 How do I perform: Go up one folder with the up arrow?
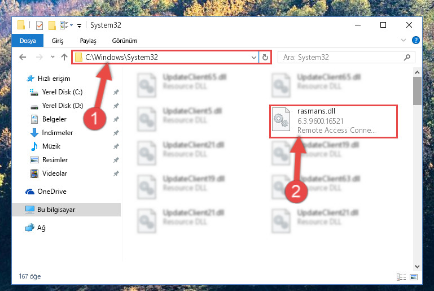pos(64,57)
